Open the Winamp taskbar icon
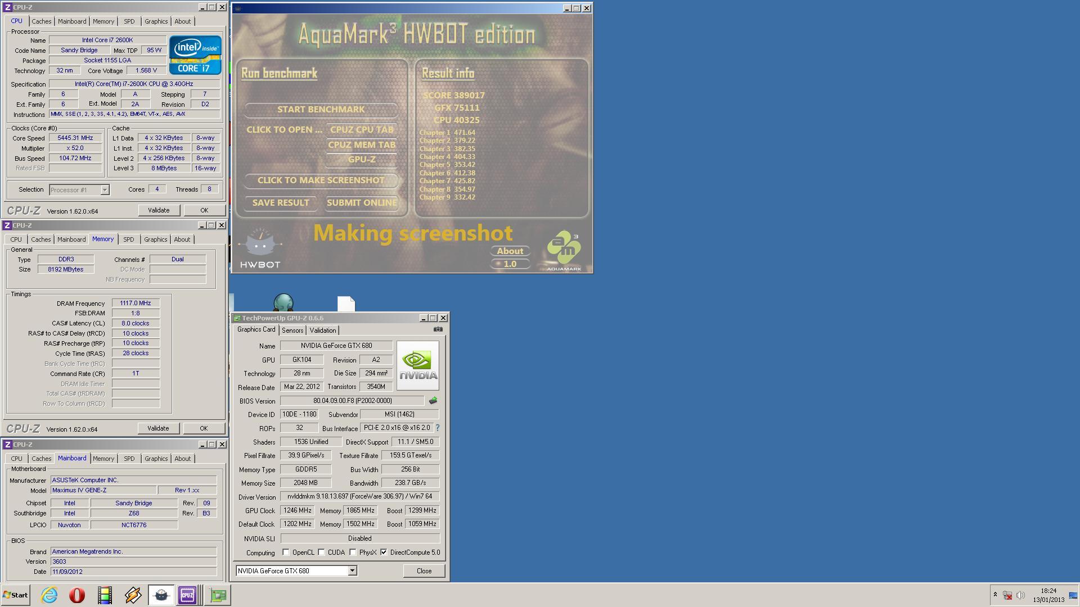This screenshot has height=607, width=1080. (x=133, y=595)
